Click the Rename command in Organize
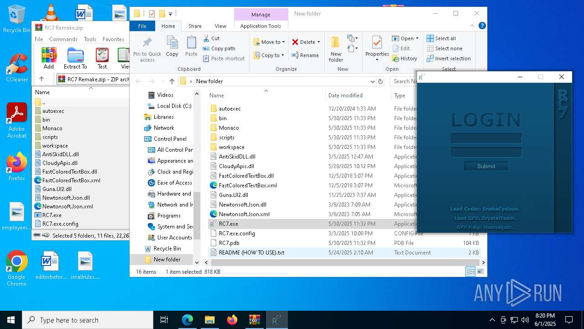The height and width of the screenshot is (329, 584). (x=305, y=55)
